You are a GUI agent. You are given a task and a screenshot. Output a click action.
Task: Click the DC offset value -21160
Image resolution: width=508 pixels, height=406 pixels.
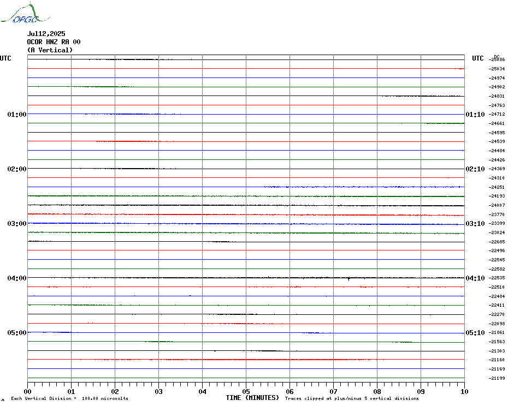click(x=497, y=360)
